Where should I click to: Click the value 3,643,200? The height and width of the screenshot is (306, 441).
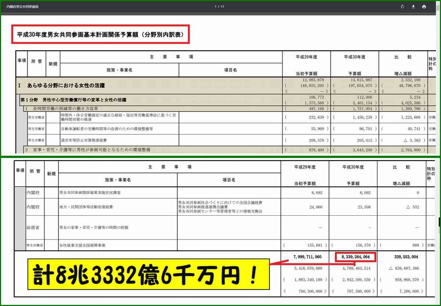363,150
